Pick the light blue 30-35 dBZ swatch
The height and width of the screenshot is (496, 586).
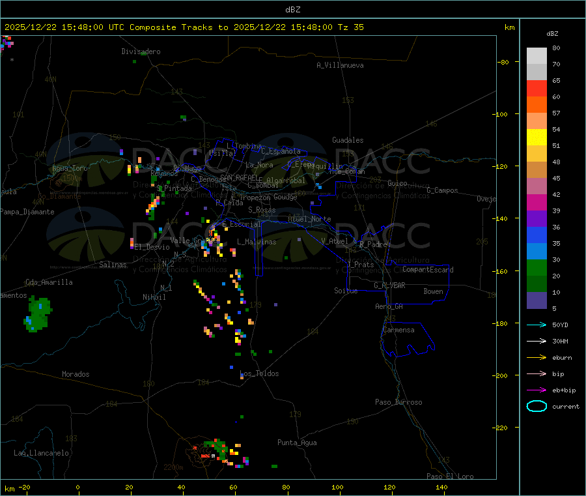click(537, 252)
